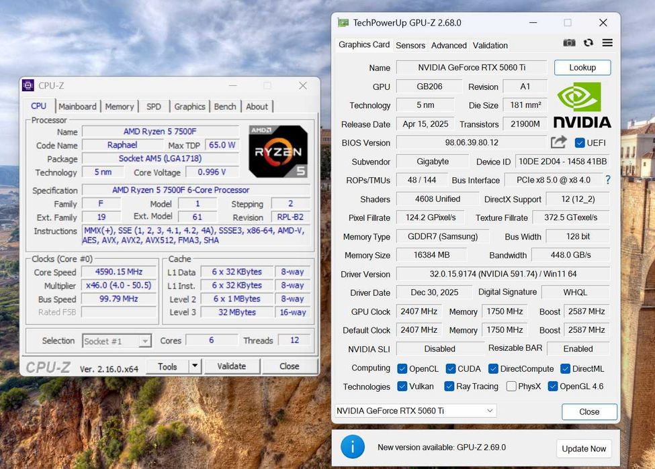This screenshot has width=655, height=469.
Task: Click the Validate button in CPU-Z
Action: click(231, 366)
